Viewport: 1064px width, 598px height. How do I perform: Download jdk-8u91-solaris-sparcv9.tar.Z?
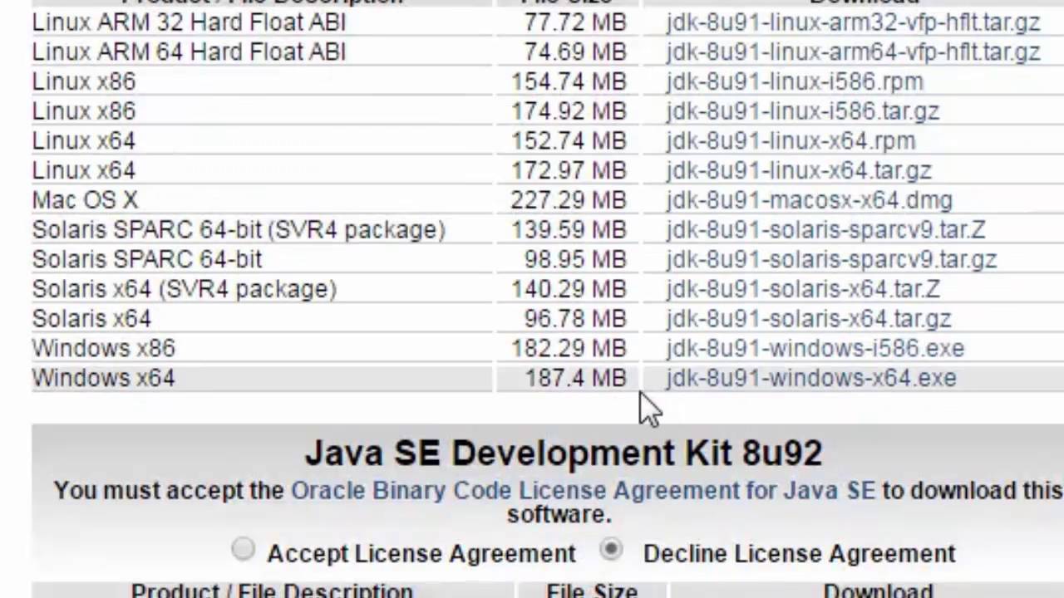click(825, 230)
